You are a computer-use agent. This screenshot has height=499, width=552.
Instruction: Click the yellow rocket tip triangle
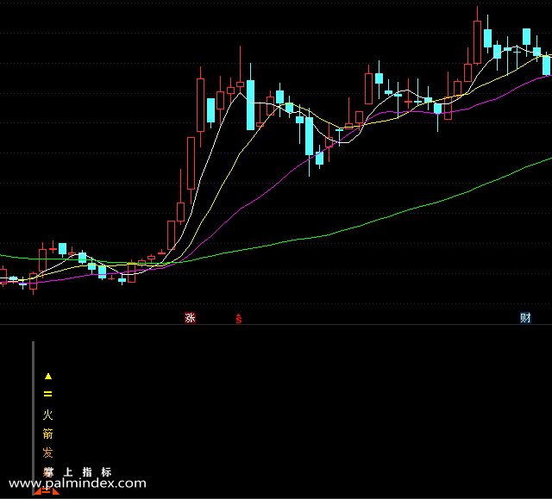(x=48, y=377)
